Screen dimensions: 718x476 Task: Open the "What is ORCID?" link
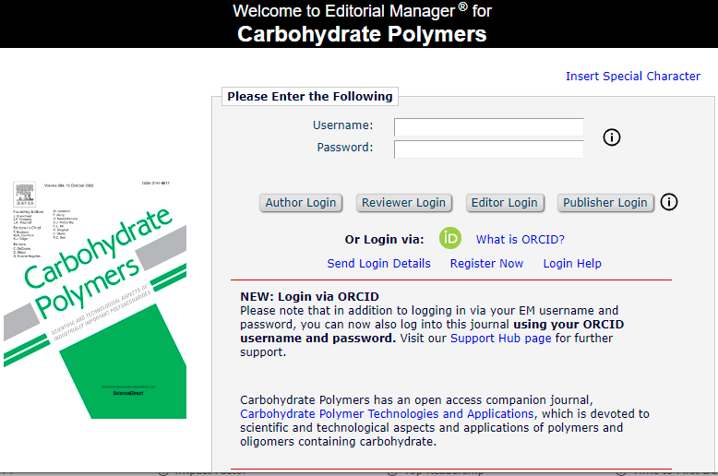point(520,239)
